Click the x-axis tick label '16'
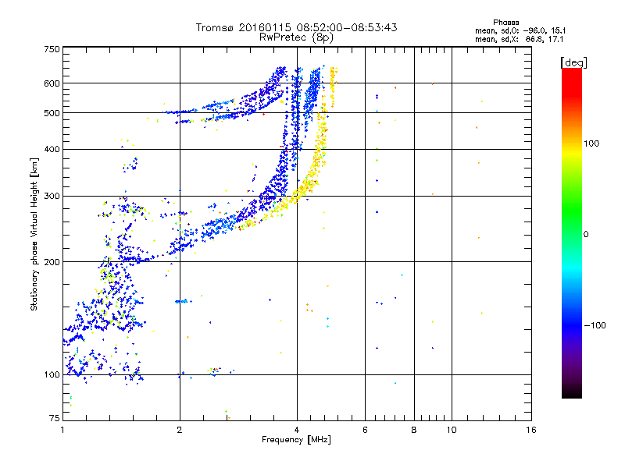This screenshot has width=625, height=468. pyautogui.click(x=531, y=430)
